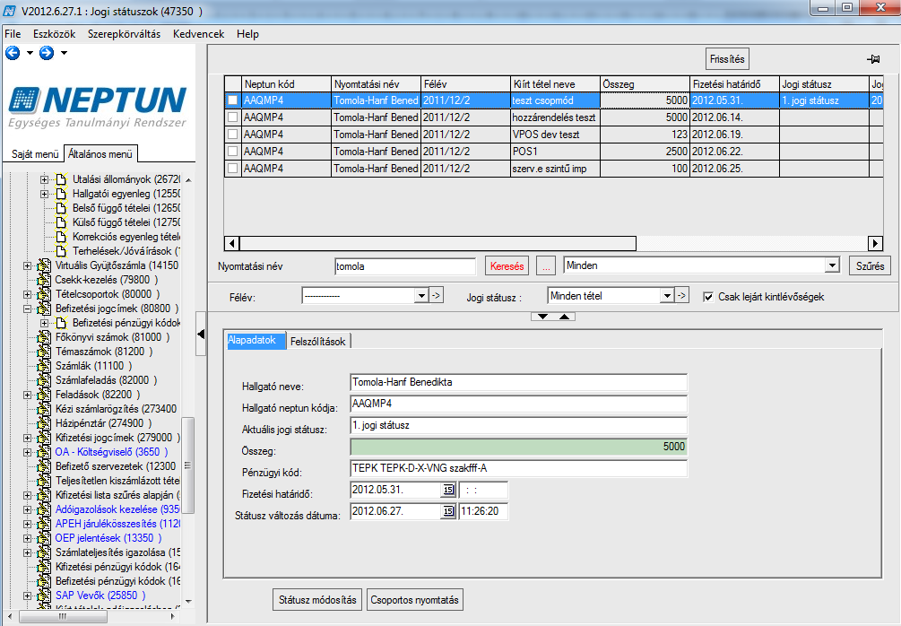The image size is (901, 626).
Task: Collapse Befizetési jogcímek tree node
Action: click(x=27, y=309)
